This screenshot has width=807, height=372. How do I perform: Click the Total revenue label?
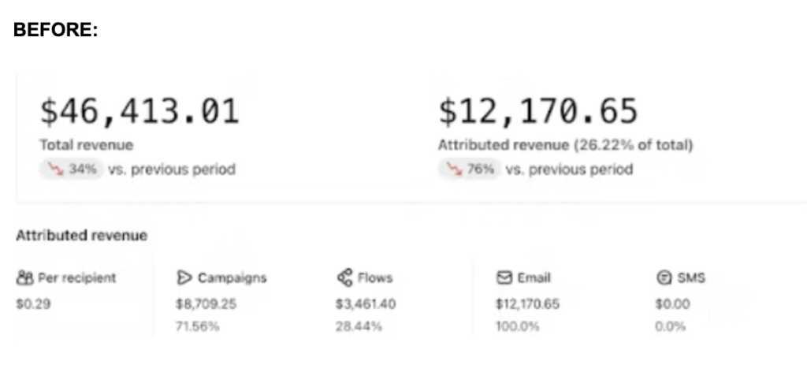pyautogui.click(x=87, y=146)
